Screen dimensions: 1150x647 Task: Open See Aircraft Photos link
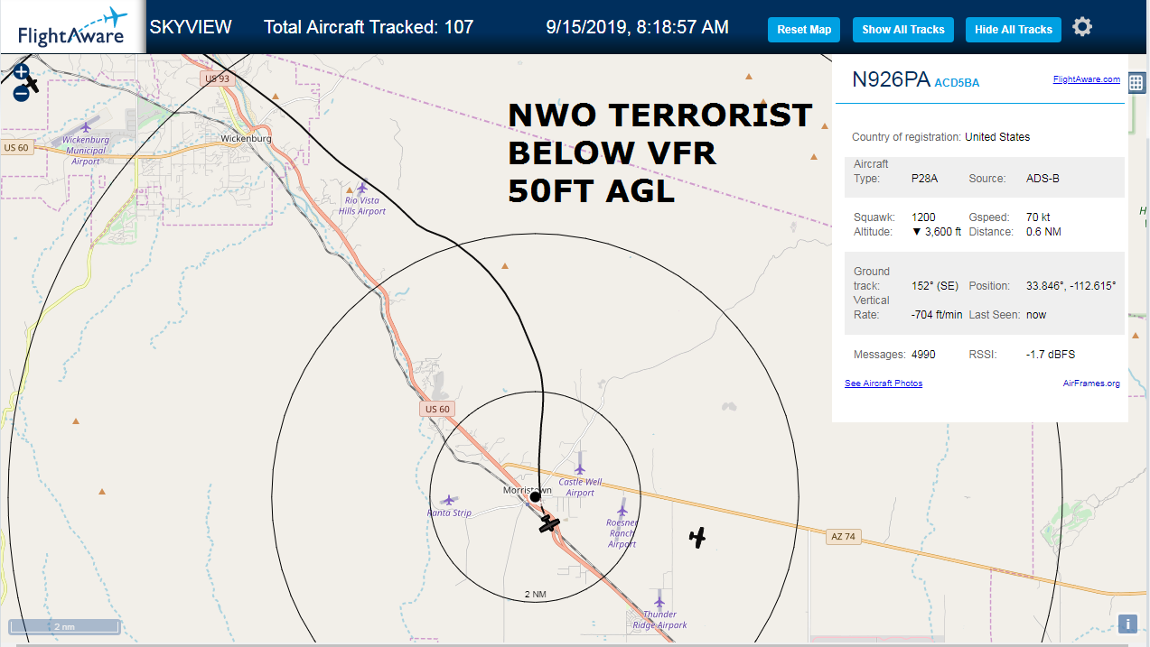pyautogui.click(x=884, y=384)
